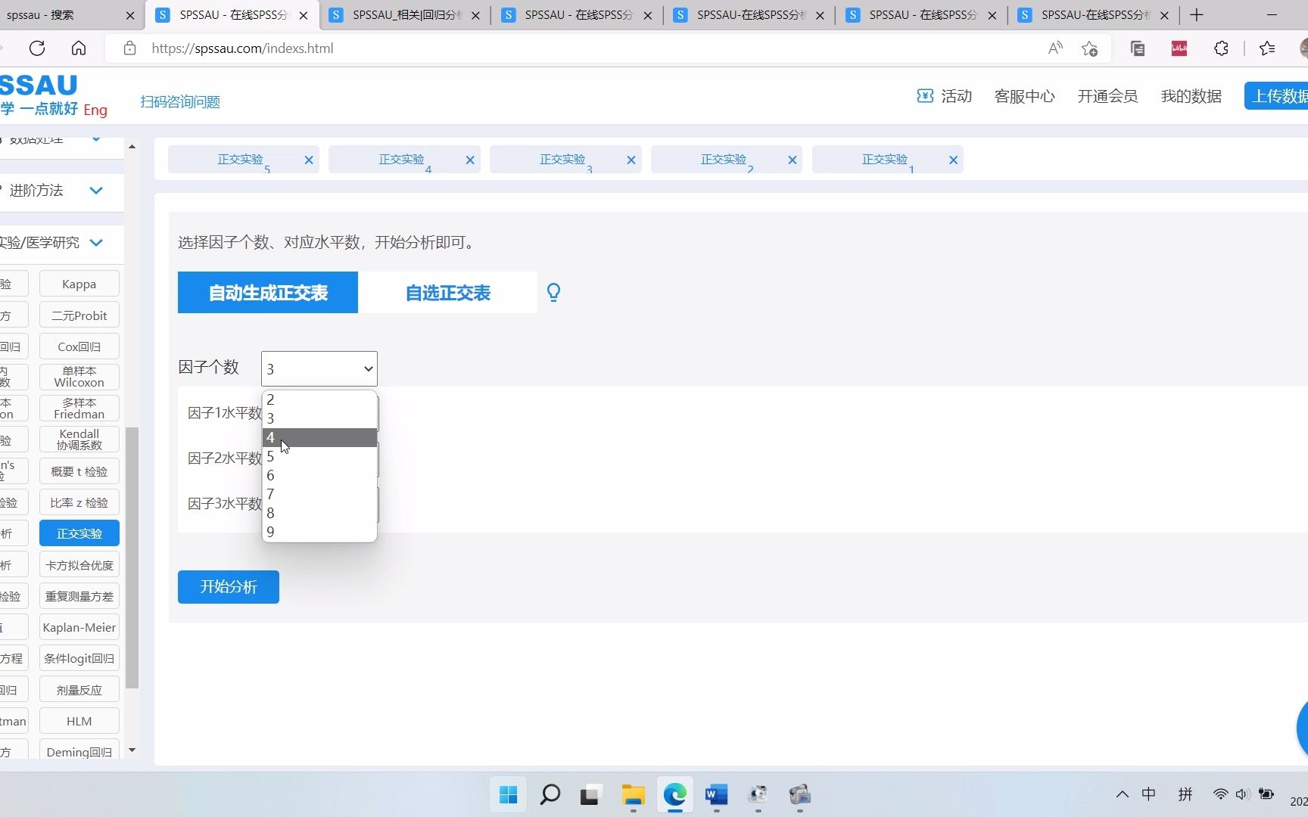Click the 上传数据 button
The image size is (1308, 817).
pos(1277,96)
